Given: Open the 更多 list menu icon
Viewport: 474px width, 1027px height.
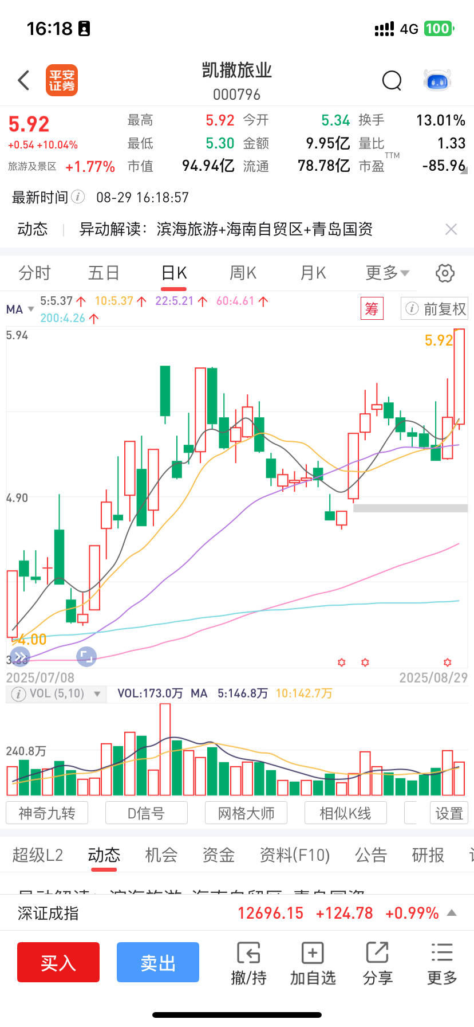Looking at the screenshot, I should click(442, 952).
